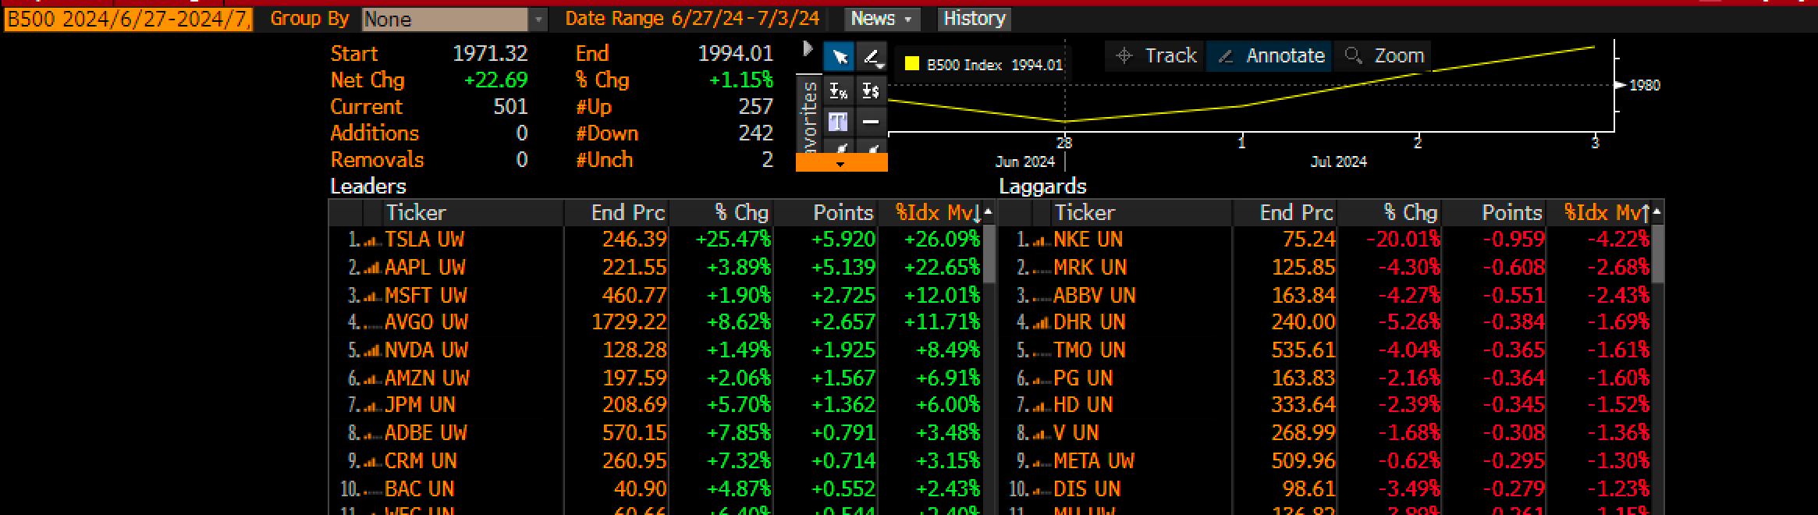Open chart icon beside NKE UN

coord(1042,240)
